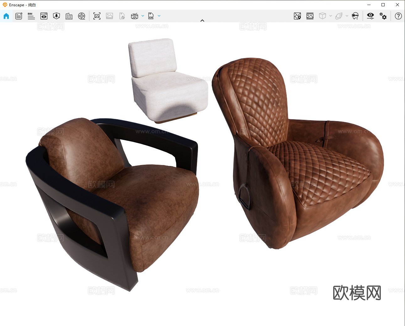Open the BIM info panel
The height and width of the screenshot is (326, 405).
[x=31, y=16]
